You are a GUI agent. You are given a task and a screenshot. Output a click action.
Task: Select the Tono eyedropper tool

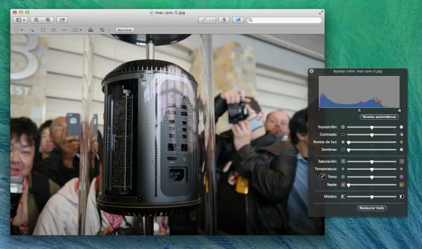pos(322,176)
